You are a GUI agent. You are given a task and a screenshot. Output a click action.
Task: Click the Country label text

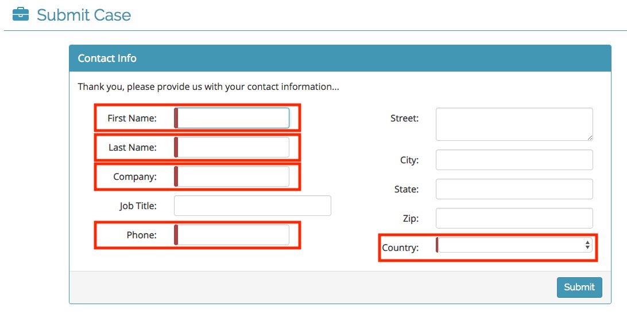coord(400,247)
